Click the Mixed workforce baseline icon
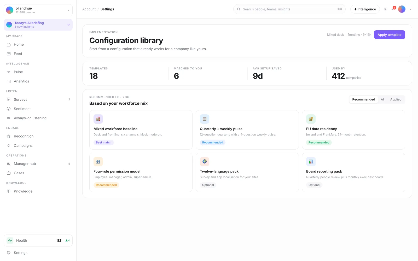 pyautogui.click(x=98, y=119)
